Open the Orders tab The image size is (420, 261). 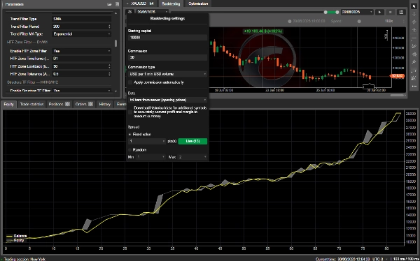point(84,104)
